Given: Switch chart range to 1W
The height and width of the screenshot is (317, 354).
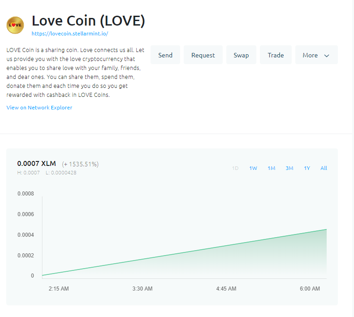Looking at the screenshot, I should tap(253, 168).
